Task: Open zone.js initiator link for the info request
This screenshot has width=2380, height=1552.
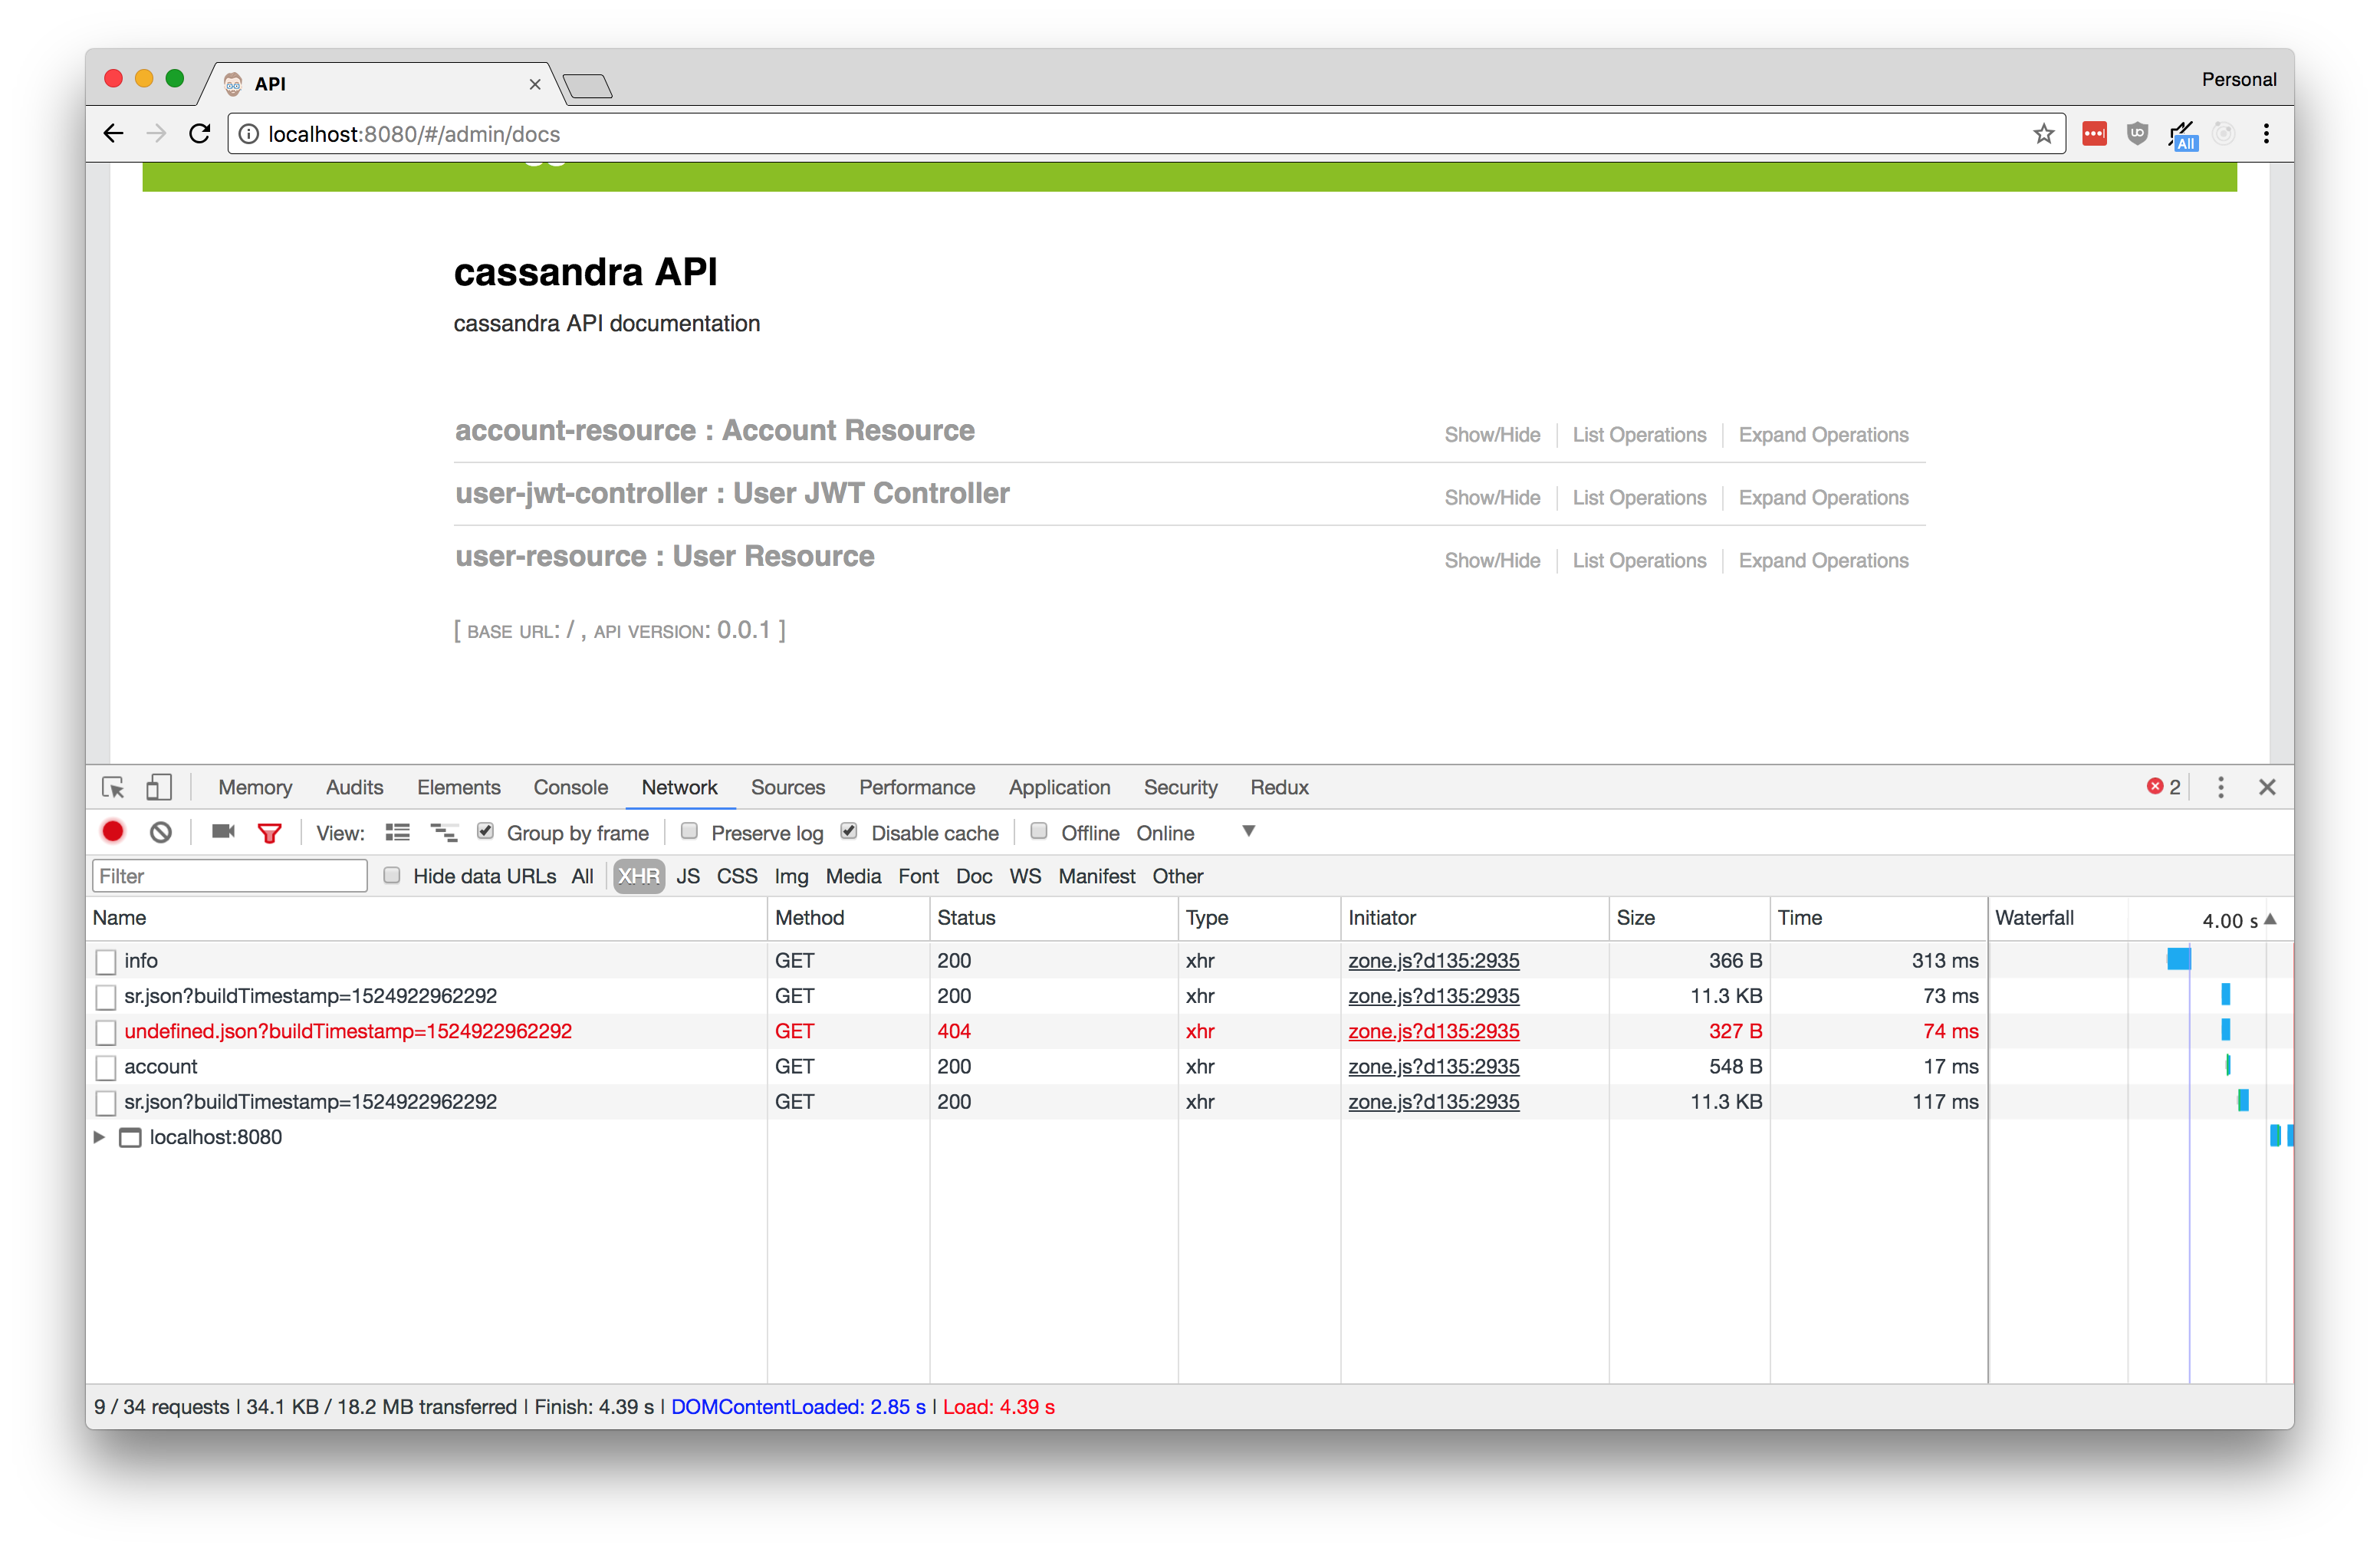Action: (x=1433, y=961)
